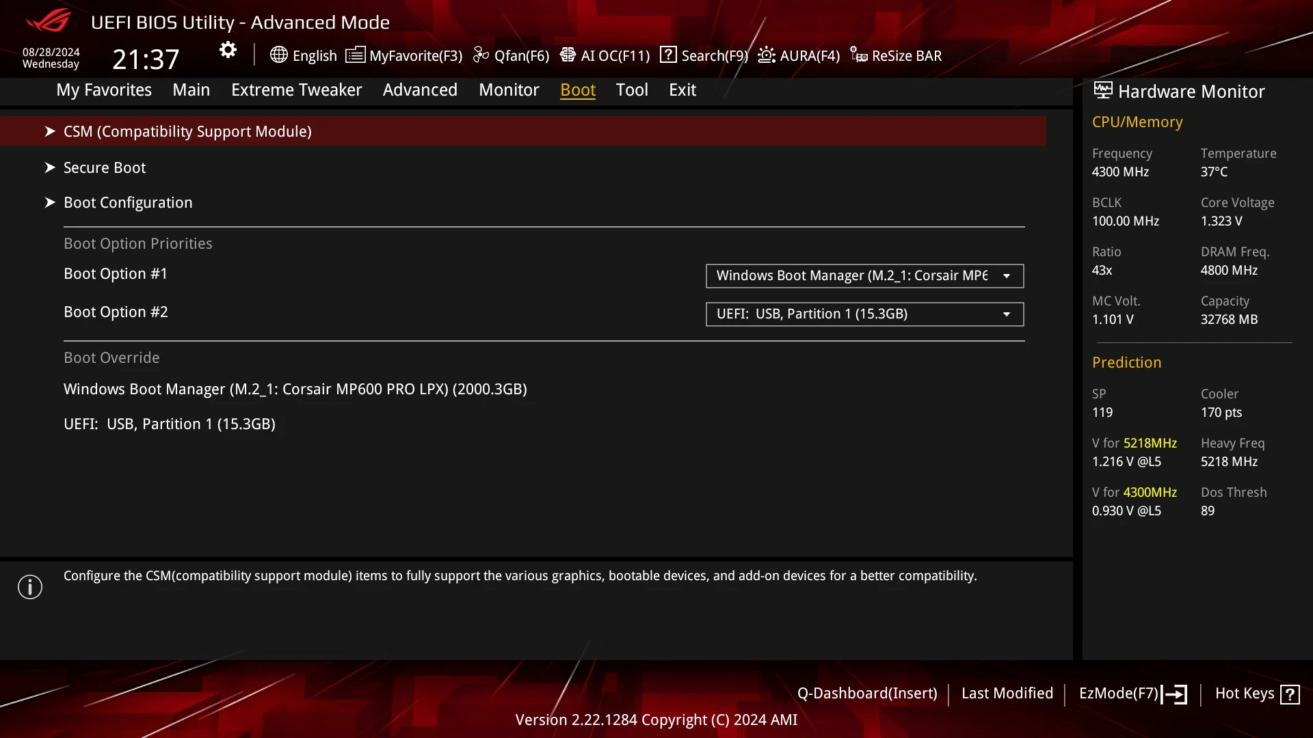Switch to EzMode(F7) via arrow icon
The width and height of the screenshot is (1313, 738).
pos(1175,694)
